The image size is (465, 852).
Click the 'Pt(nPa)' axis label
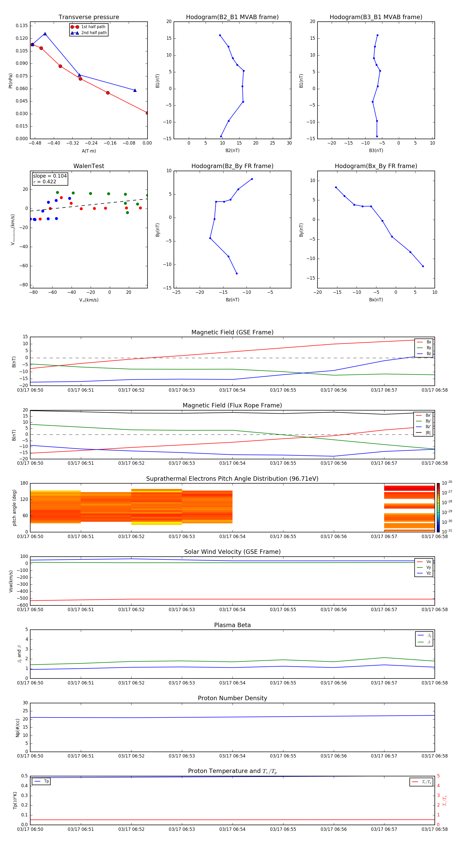(10, 81)
